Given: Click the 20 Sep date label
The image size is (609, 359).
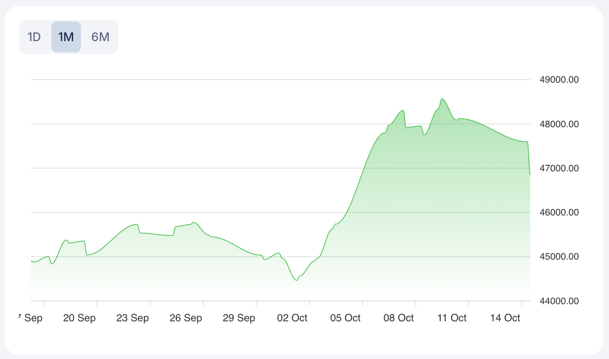Looking at the screenshot, I should (x=79, y=318).
